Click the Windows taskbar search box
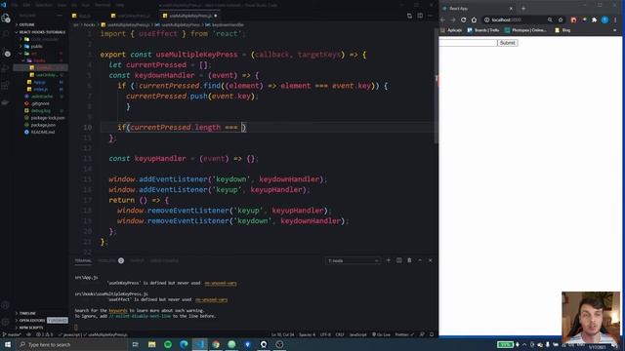Screen dimensions: 625x351 tap(71, 344)
